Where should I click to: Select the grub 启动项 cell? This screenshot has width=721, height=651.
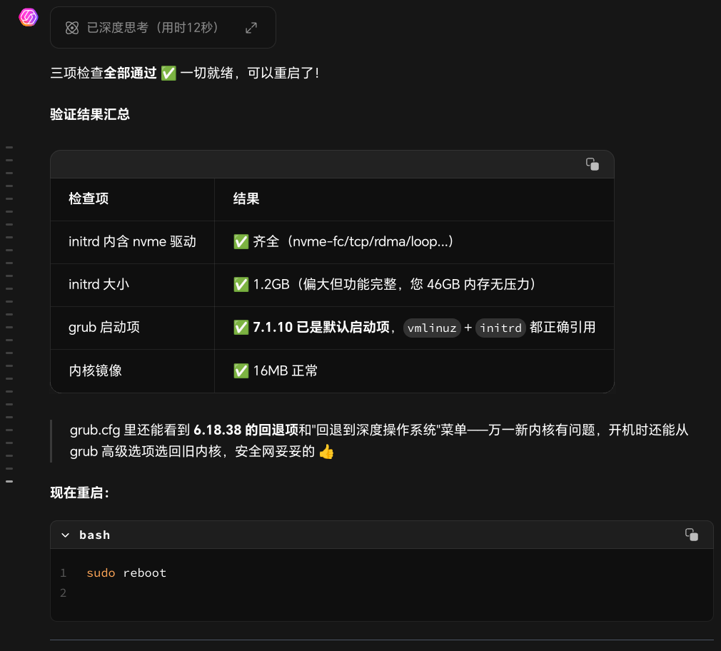pos(133,328)
